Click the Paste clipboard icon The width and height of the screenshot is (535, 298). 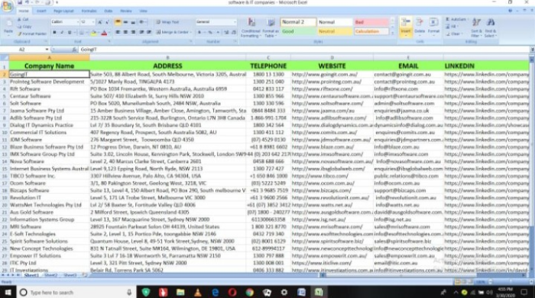8,24
